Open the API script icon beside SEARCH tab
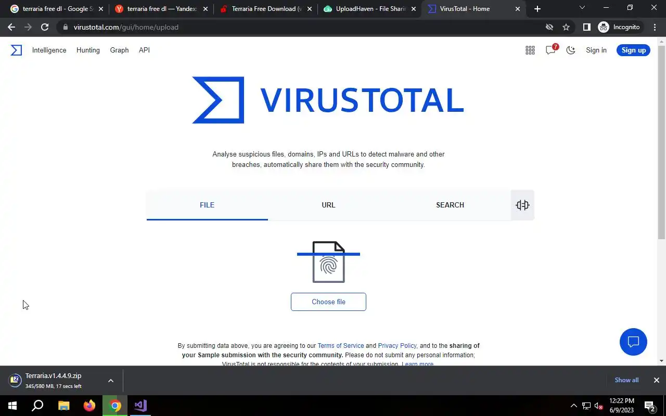Screen dimensions: 666x416 point(522,205)
